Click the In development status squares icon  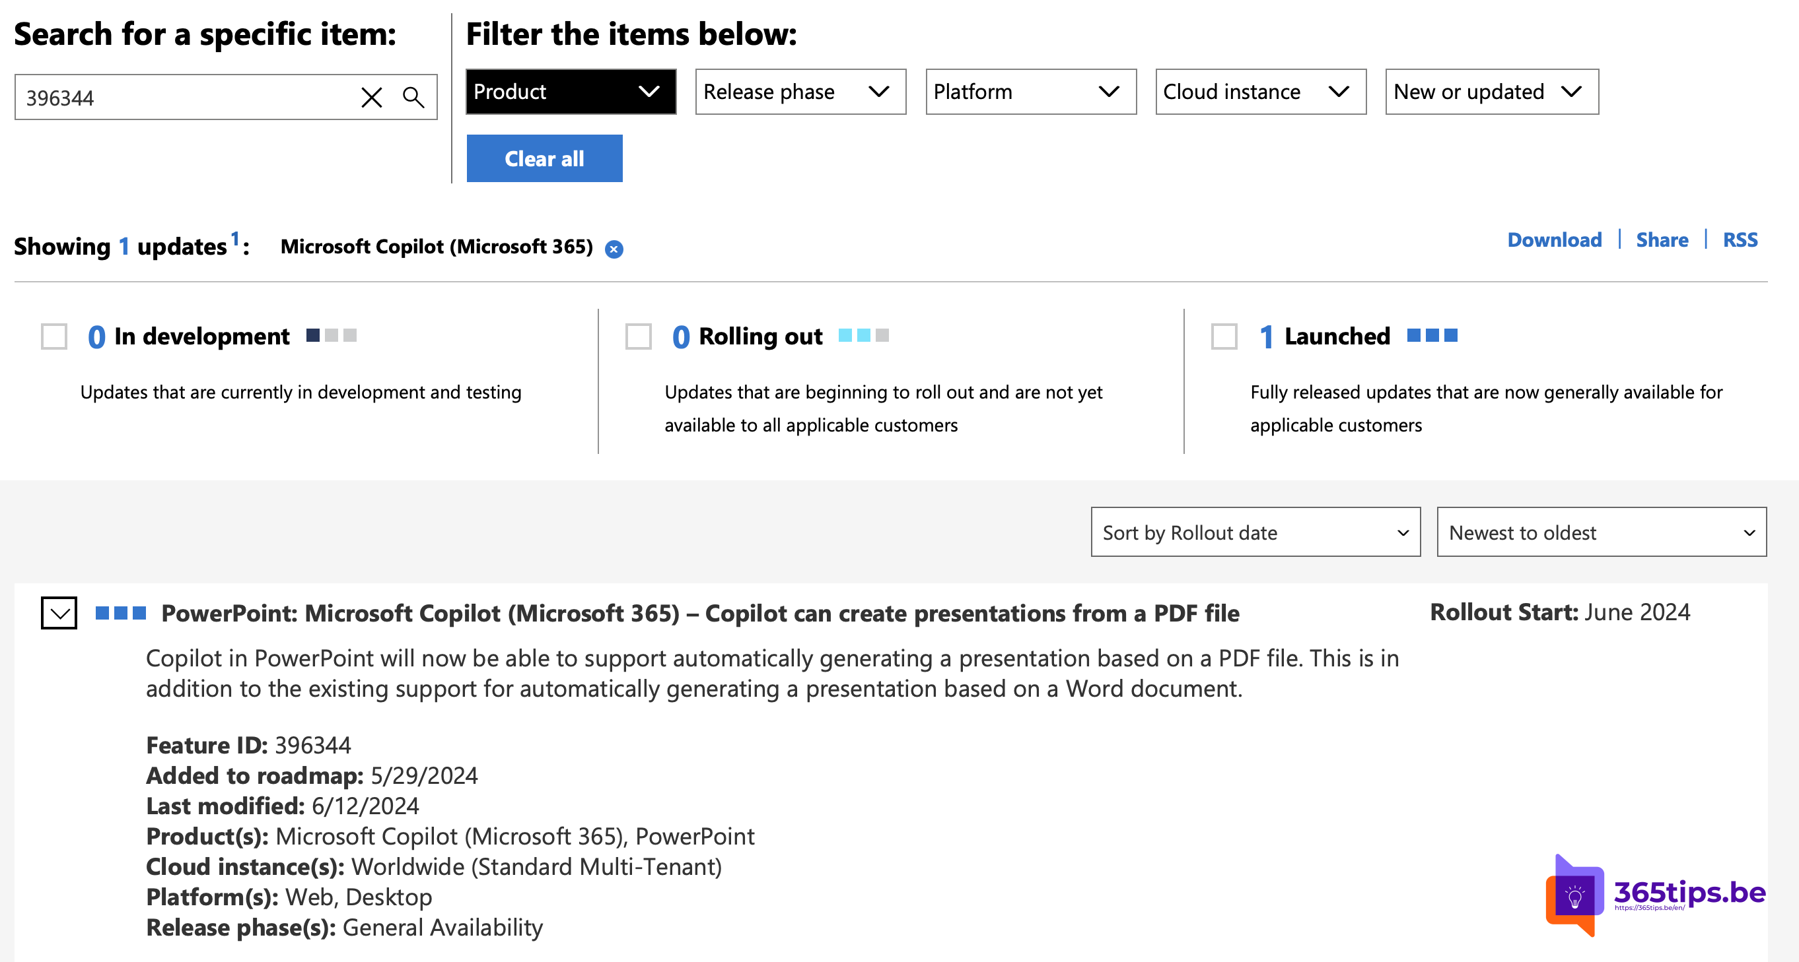(331, 336)
